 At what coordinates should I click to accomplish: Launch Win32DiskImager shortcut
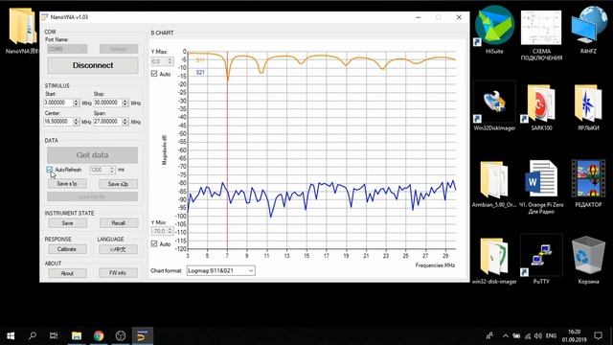494,106
